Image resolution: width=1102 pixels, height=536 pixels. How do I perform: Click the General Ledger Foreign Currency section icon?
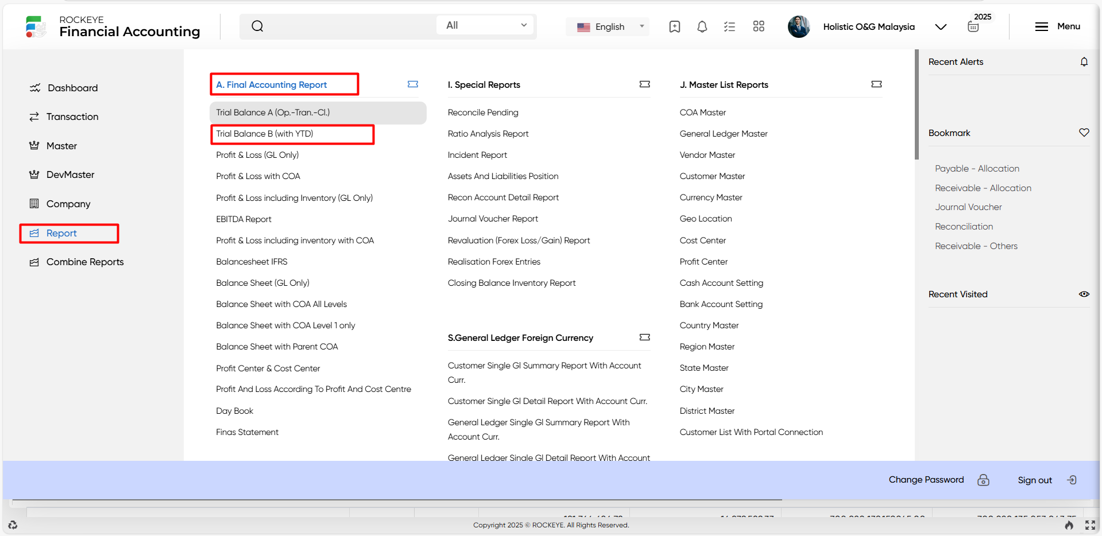tap(644, 337)
